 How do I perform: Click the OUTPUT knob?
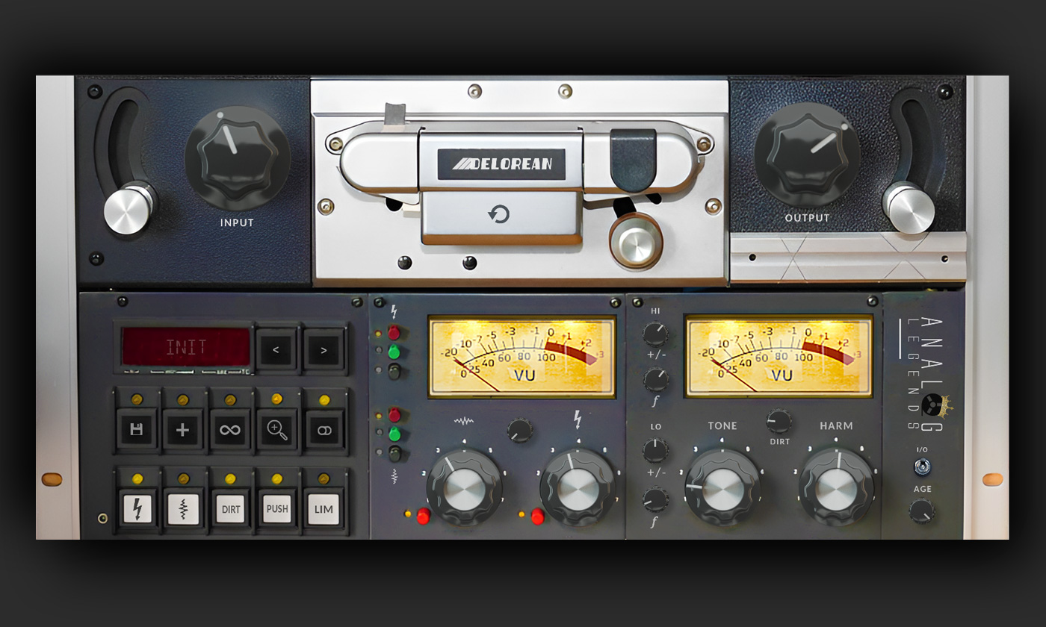(807, 155)
